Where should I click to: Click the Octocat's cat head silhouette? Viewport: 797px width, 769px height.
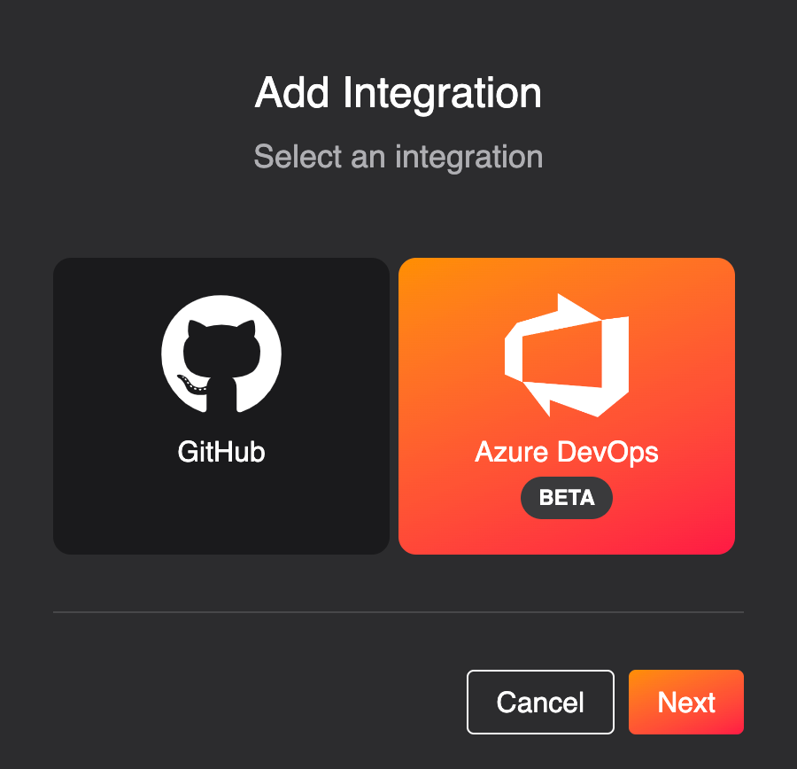[221, 348]
